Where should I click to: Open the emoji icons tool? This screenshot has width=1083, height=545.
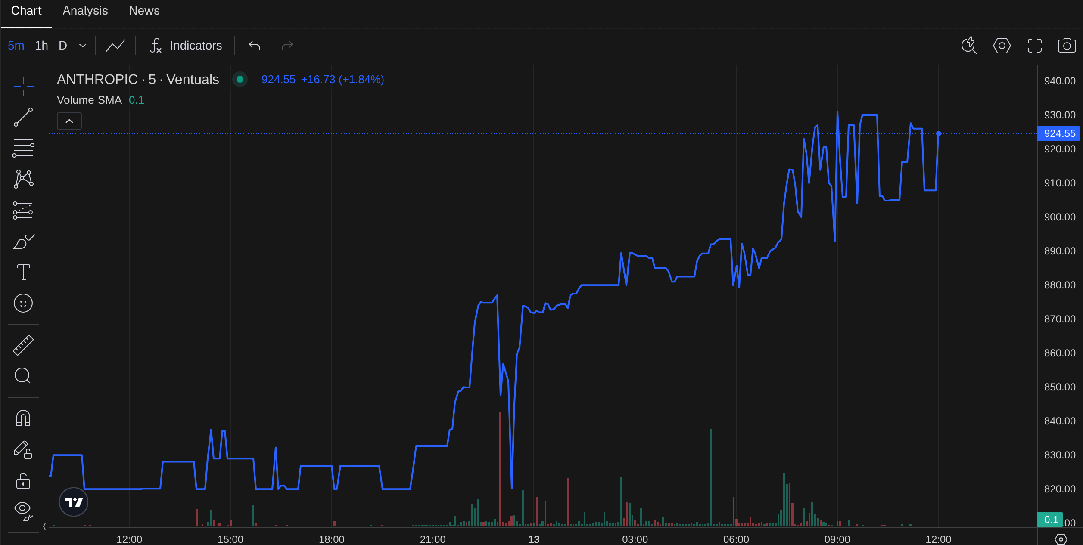point(23,303)
